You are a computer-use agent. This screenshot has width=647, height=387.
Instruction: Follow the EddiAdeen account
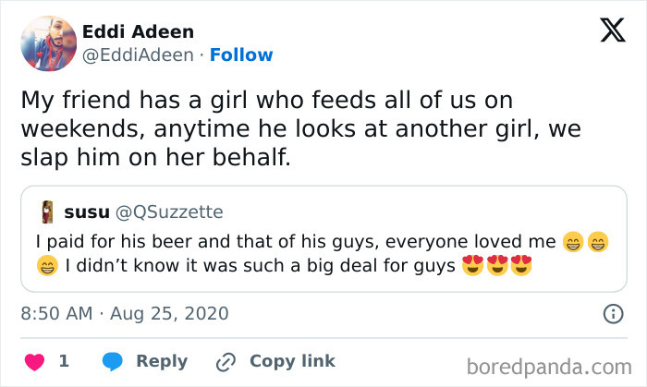(x=241, y=55)
